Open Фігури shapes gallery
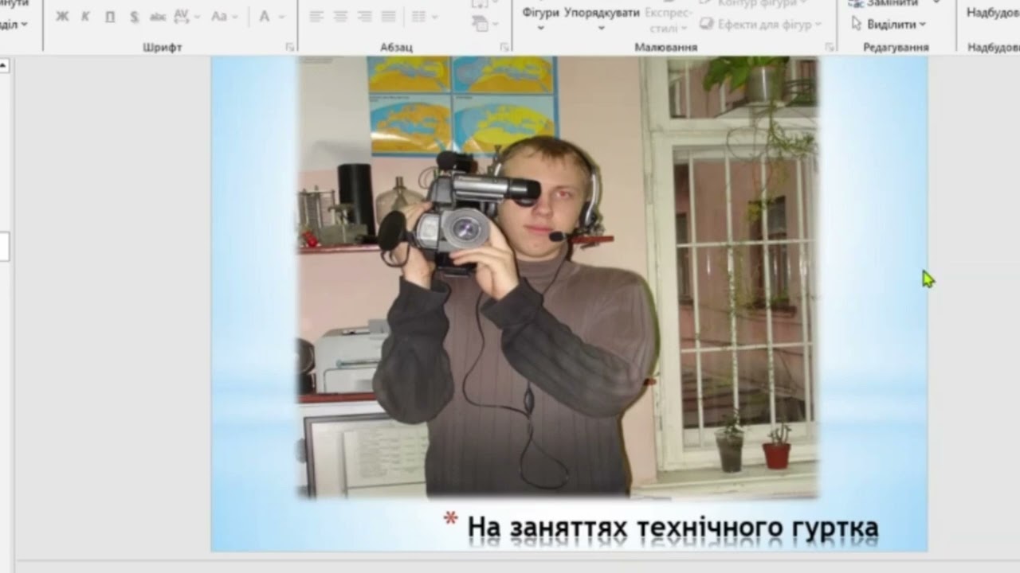The height and width of the screenshot is (573, 1020). point(540,18)
